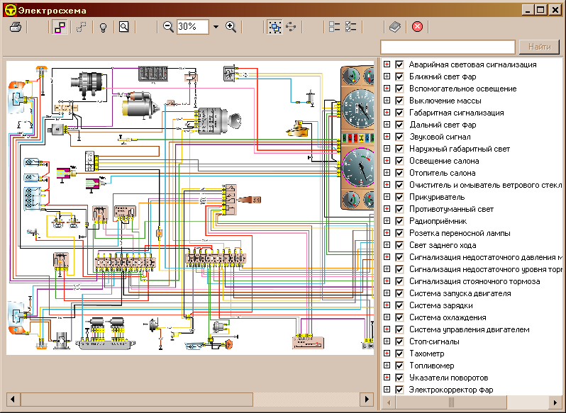The height and width of the screenshot is (413, 566).
Task: Click the light bulb icon
Action: pyautogui.click(x=103, y=28)
